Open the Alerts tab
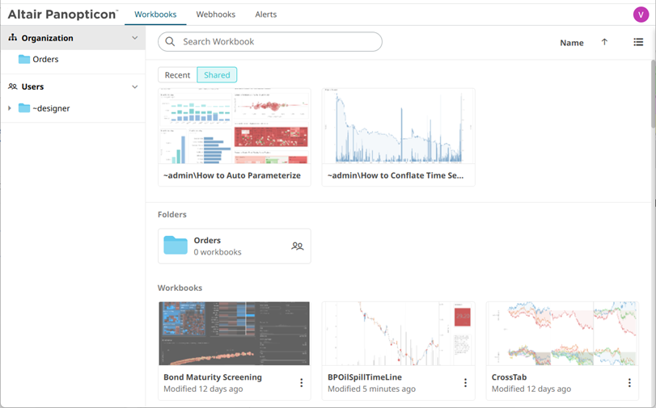The height and width of the screenshot is (408, 656). point(265,15)
